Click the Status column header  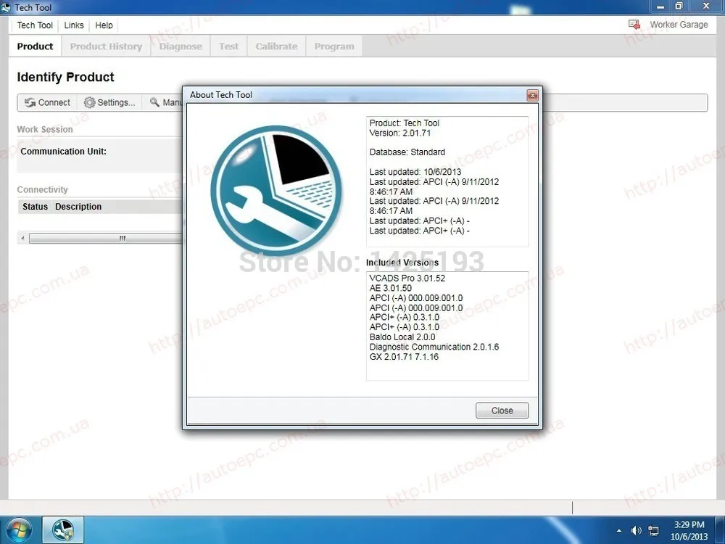35,206
